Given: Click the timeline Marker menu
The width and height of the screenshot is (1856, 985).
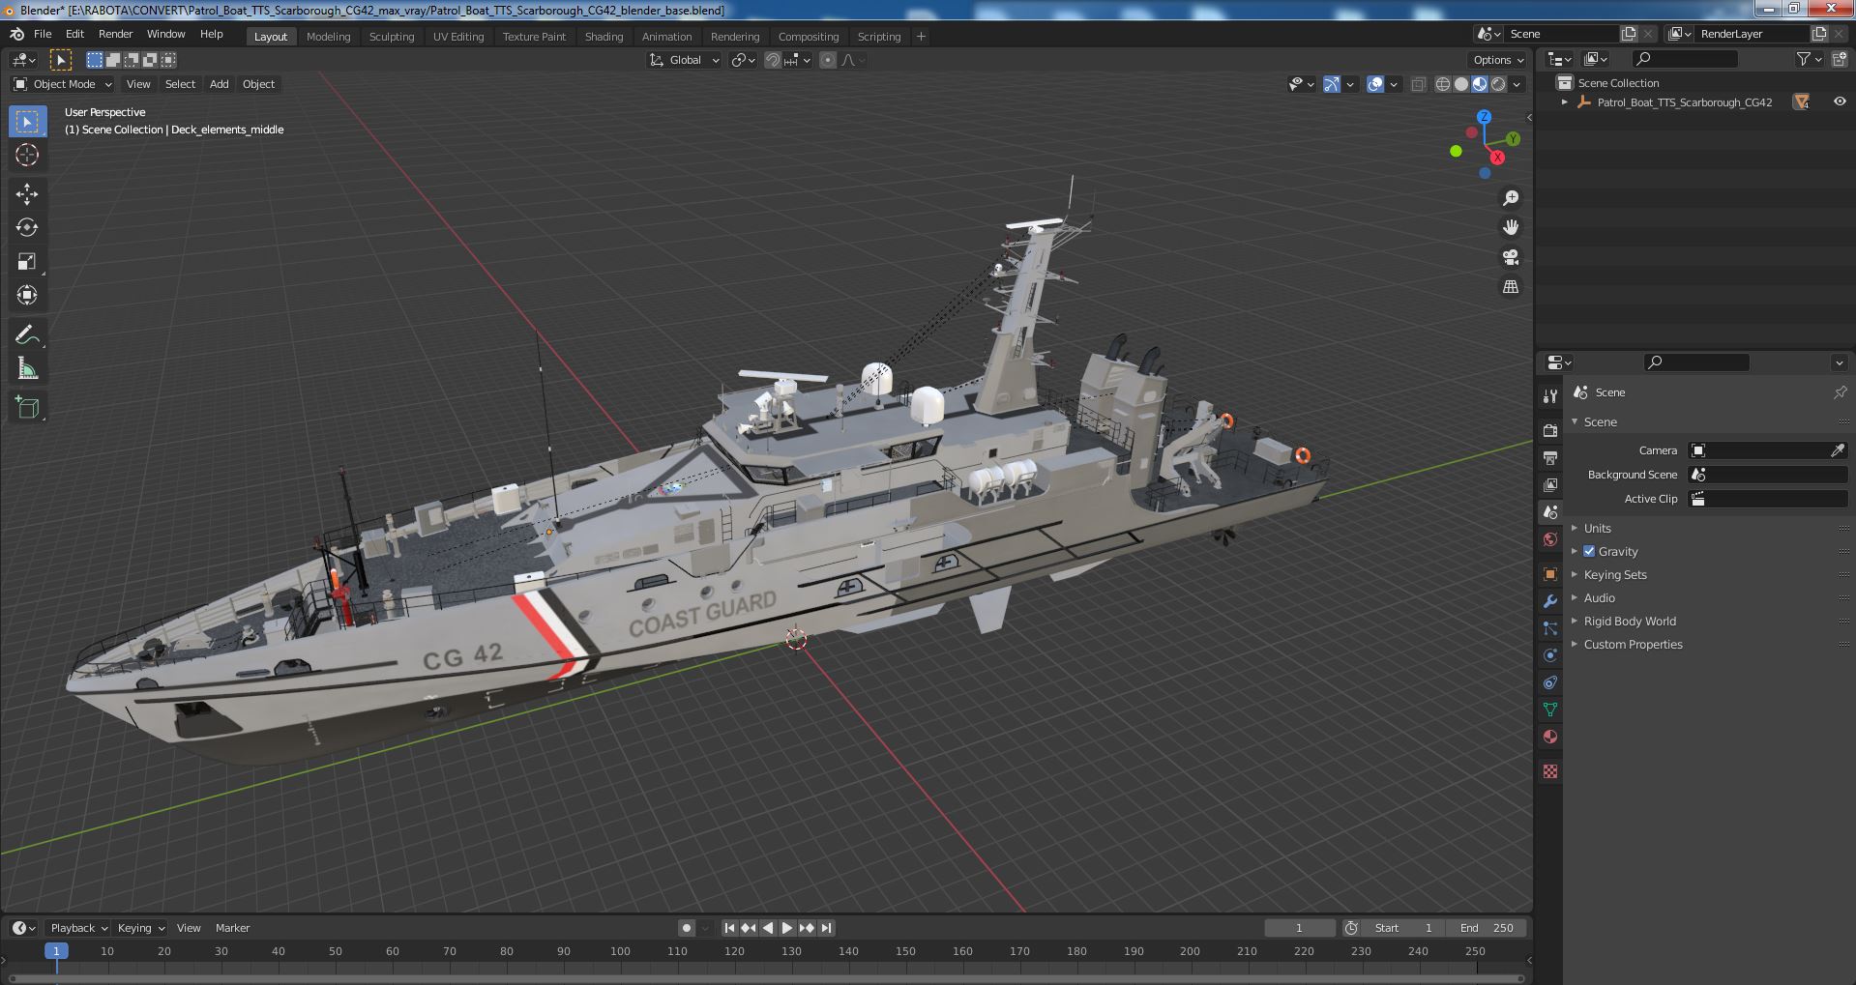Looking at the screenshot, I should coord(232,928).
